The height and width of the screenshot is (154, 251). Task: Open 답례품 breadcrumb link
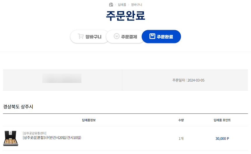tap(122, 5)
